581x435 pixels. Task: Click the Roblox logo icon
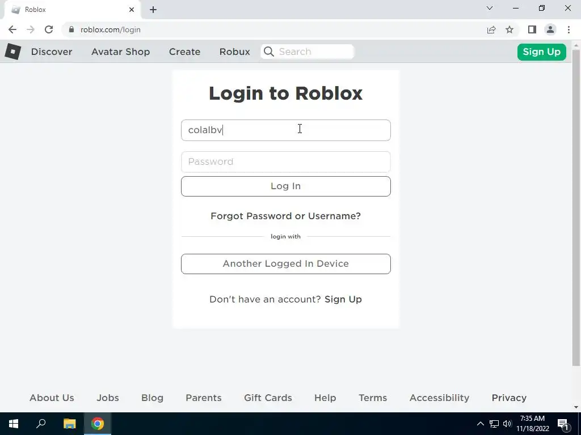[13, 52]
